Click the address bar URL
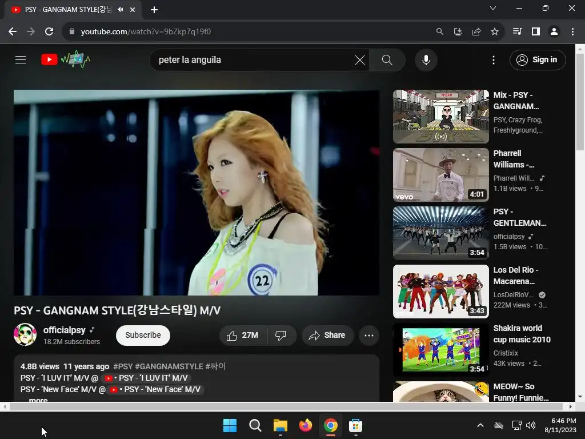The height and width of the screenshot is (439, 585). point(146,32)
